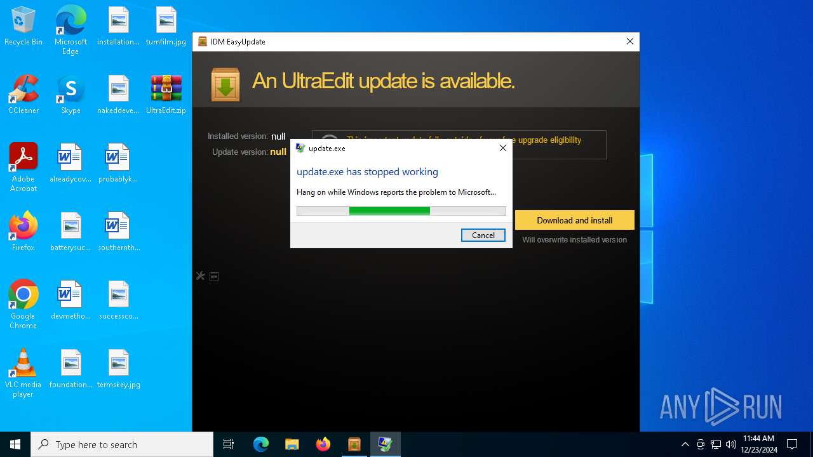This screenshot has width=813, height=457.
Task: Click 'An UltraEdit update is available.' heading
Action: click(383, 81)
